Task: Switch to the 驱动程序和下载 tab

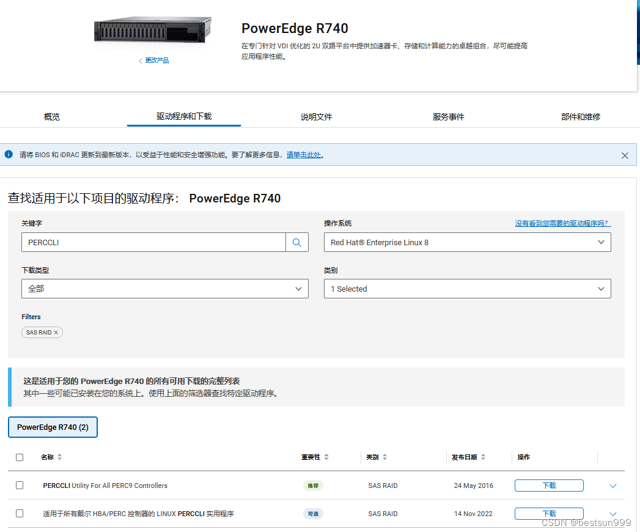Action: [x=184, y=116]
